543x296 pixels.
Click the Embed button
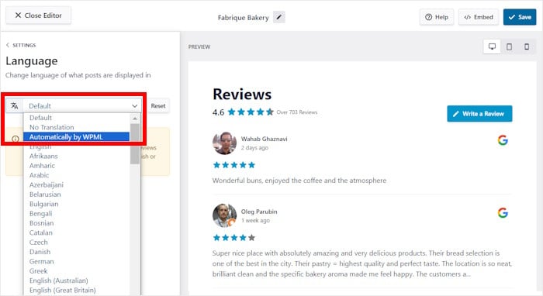coord(479,17)
